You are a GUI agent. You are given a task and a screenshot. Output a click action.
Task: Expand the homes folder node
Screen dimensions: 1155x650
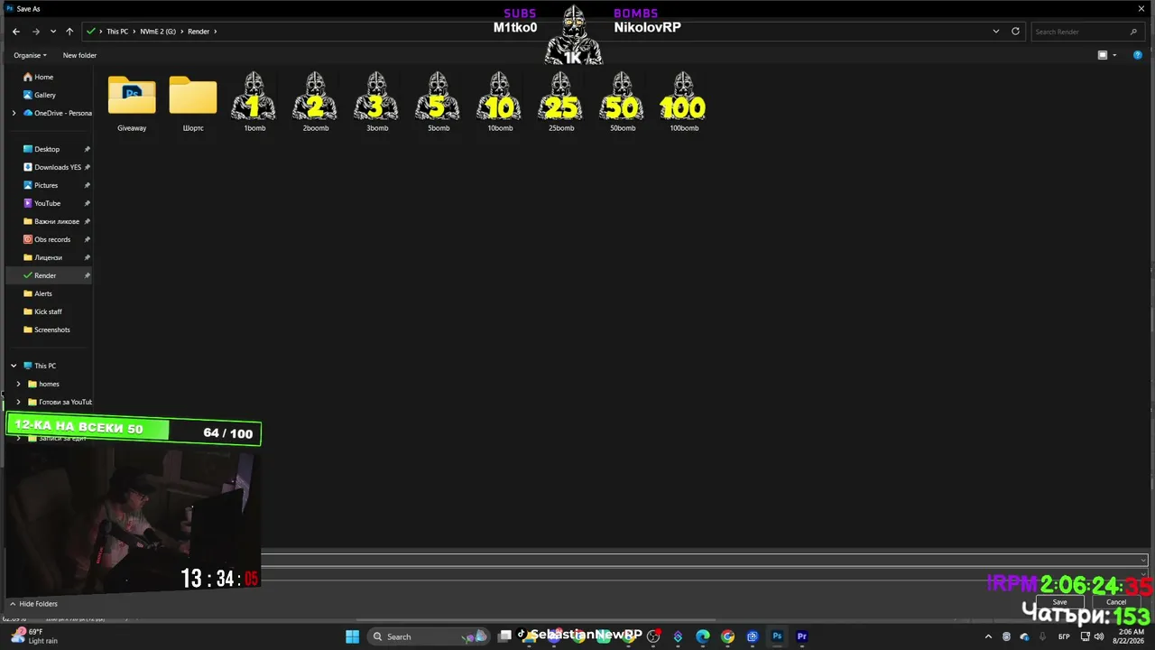pyautogui.click(x=18, y=384)
